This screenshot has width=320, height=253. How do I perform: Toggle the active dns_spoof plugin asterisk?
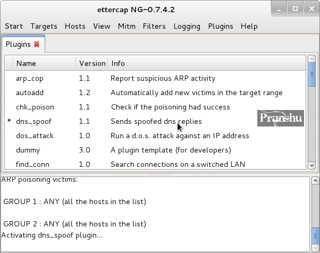coord(9,121)
